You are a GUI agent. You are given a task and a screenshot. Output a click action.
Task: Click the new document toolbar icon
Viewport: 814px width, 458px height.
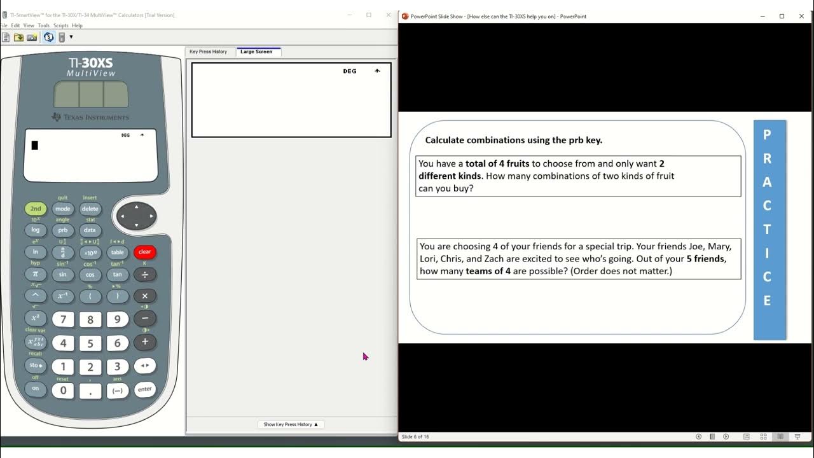(6, 38)
